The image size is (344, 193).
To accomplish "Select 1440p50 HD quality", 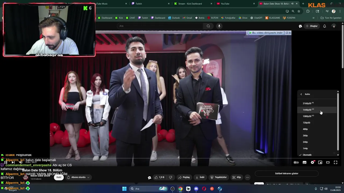I will pyautogui.click(x=317, y=110).
